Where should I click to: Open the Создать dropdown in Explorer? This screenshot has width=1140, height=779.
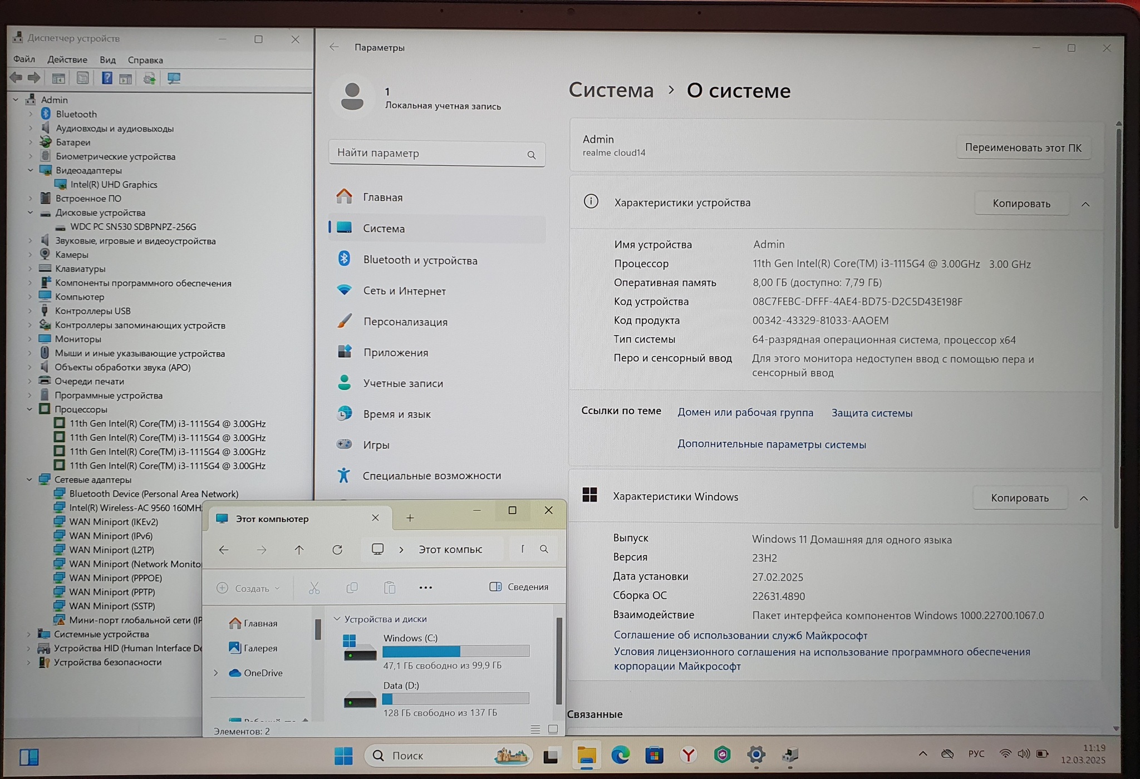(x=248, y=588)
